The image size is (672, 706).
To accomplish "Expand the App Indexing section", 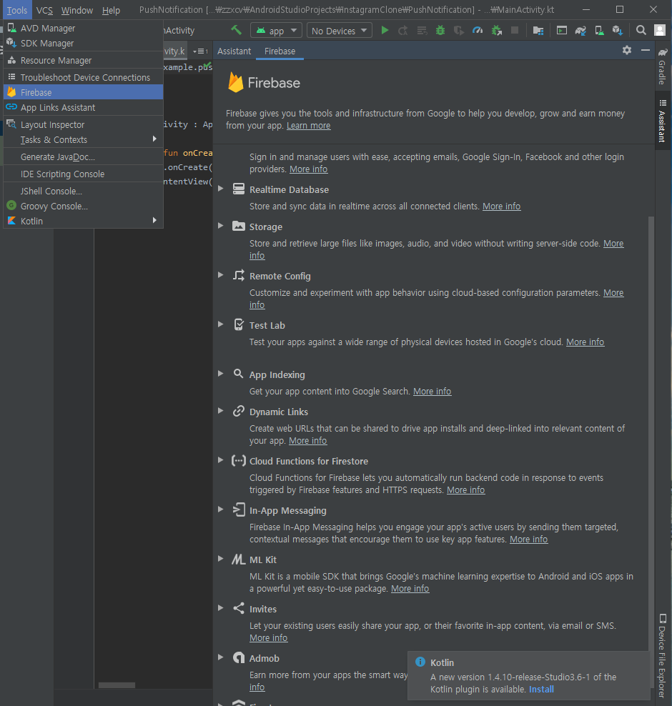I will click(x=221, y=374).
